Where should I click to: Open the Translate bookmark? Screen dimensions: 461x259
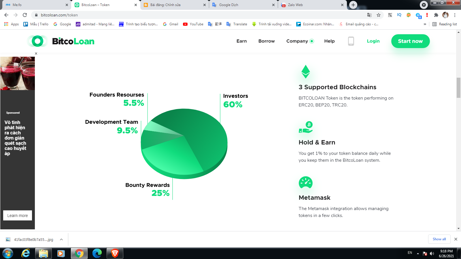point(237,24)
